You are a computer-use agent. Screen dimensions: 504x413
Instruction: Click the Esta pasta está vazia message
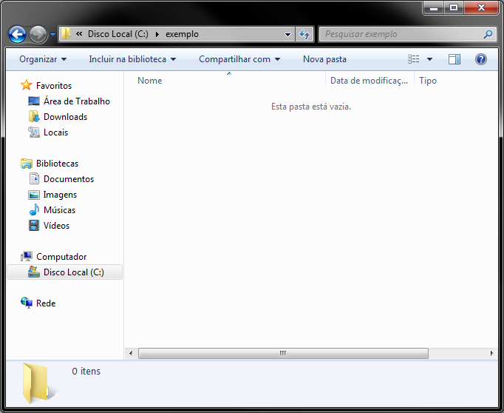point(311,107)
